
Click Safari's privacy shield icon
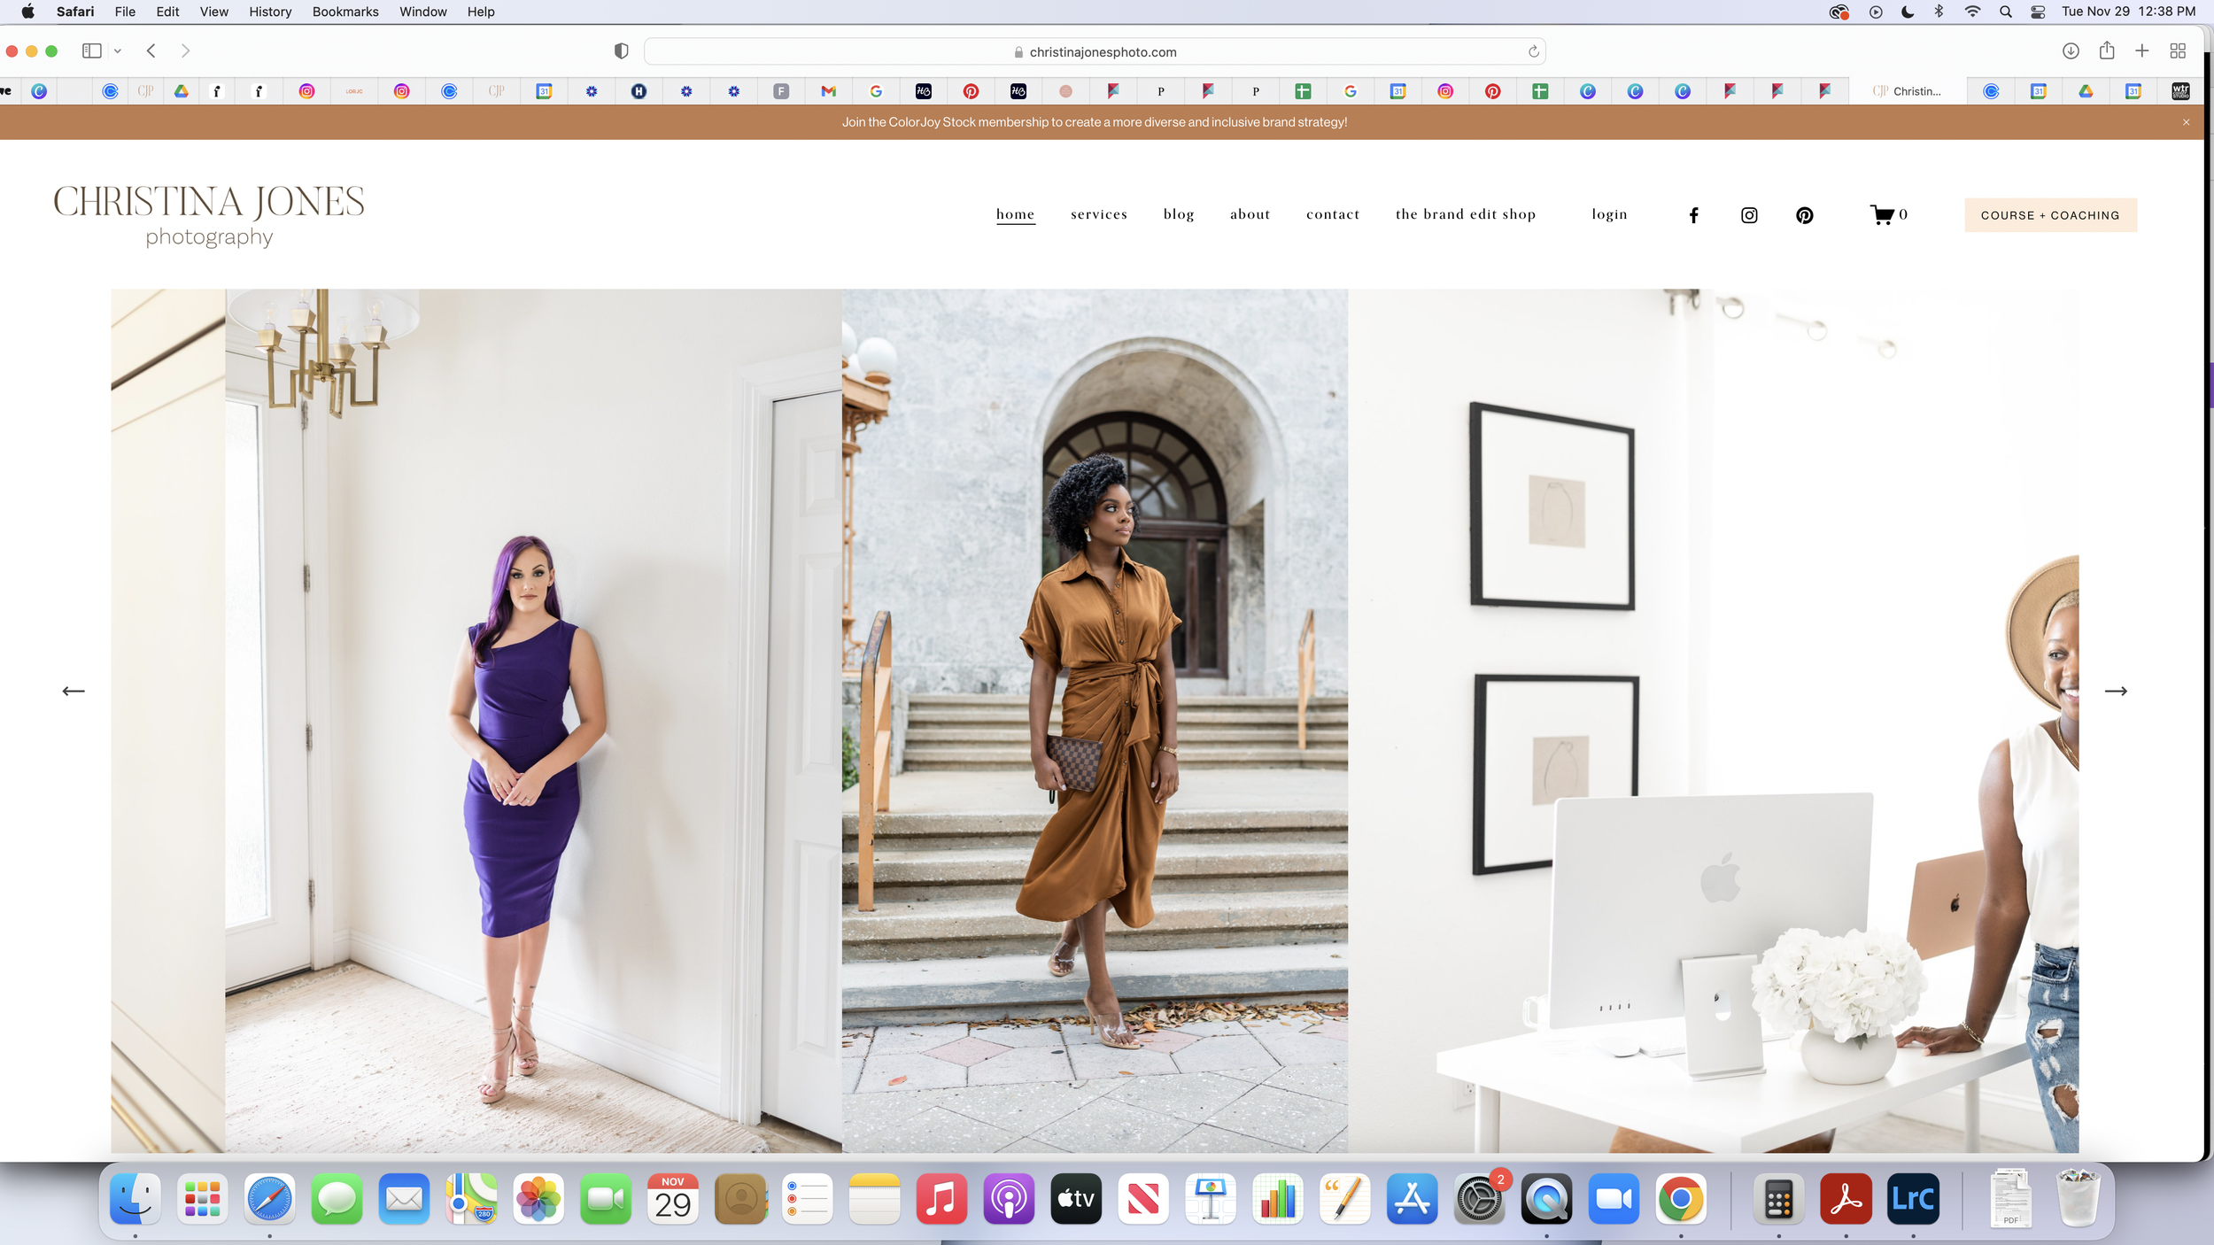(621, 51)
